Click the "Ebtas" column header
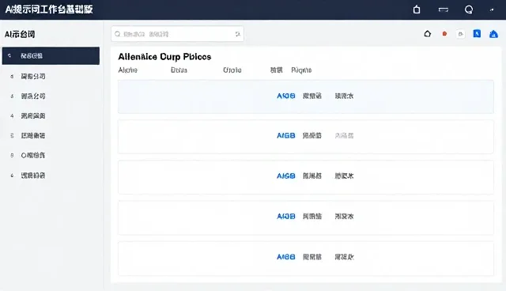The width and height of the screenshot is (506, 291). [x=179, y=70]
